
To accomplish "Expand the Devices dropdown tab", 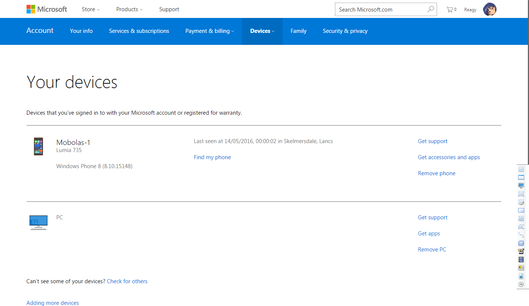I will tap(262, 31).
